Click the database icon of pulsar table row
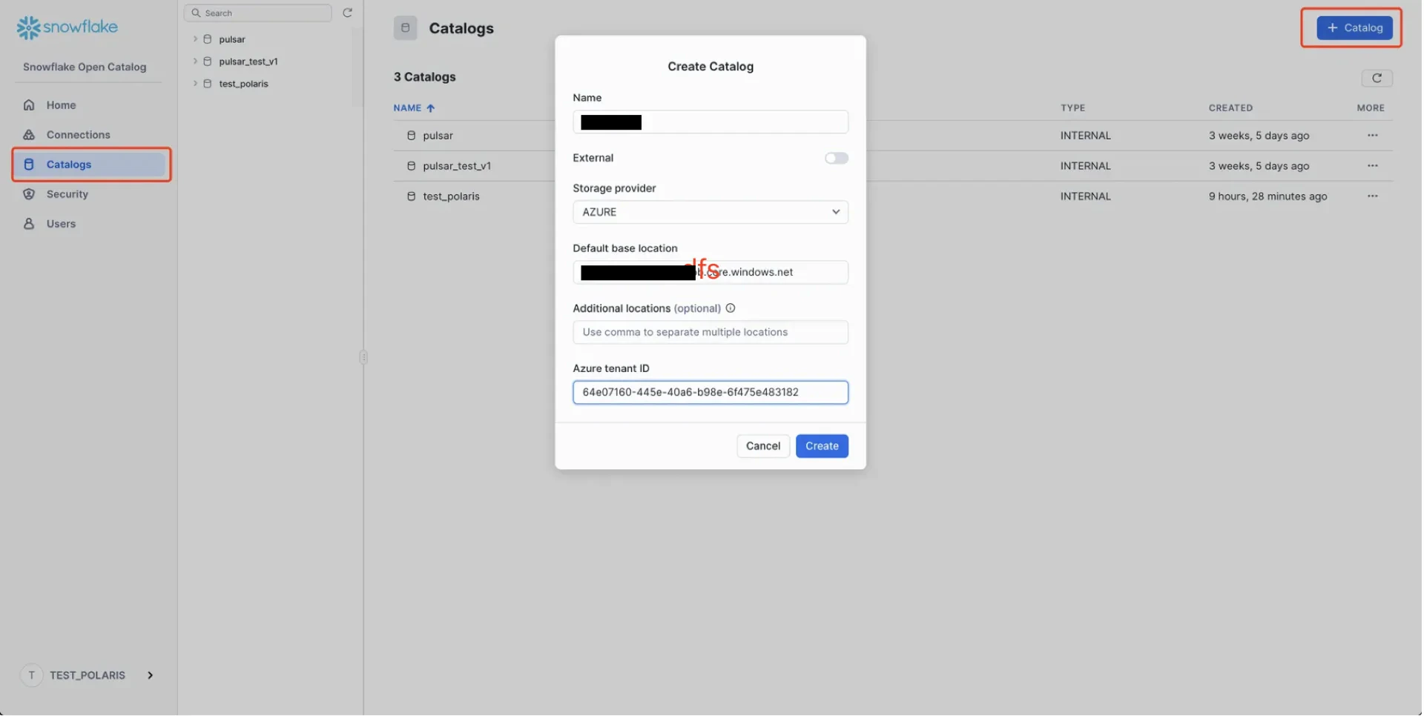The image size is (1424, 716). tap(411, 136)
